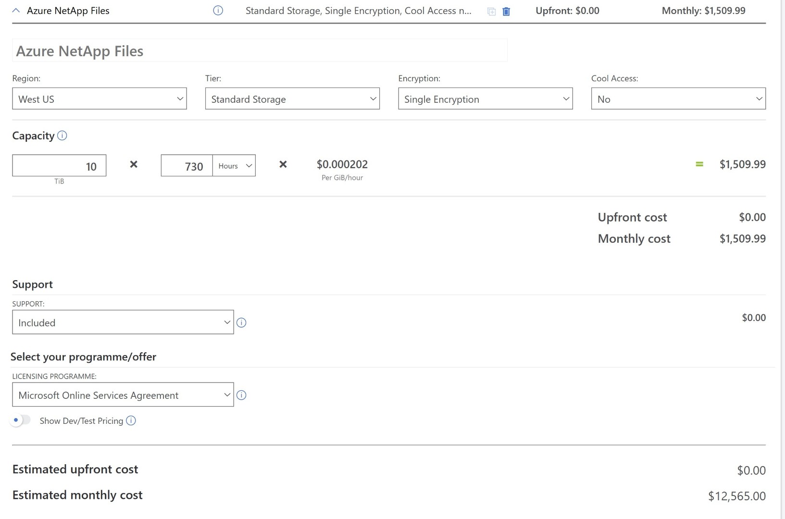The width and height of the screenshot is (785, 519).
Task: Open info icon beside Azure NetApp Files header
Action: pos(218,11)
